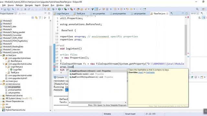Toggle Block Selection Mode

click(x=107, y=9)
